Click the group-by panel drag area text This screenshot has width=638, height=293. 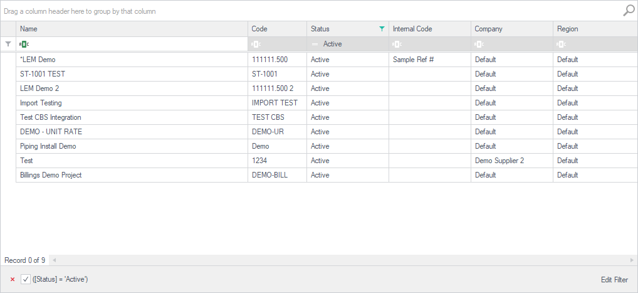point(80,11)
